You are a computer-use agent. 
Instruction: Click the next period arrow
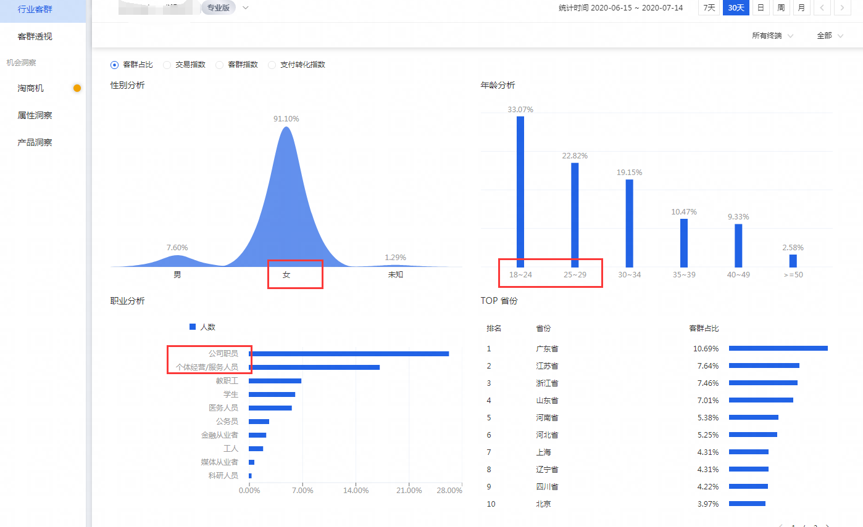coord(842,8)
